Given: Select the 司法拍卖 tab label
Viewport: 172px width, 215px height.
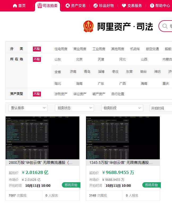Looking at the screenshot, I should coord(50,6).
